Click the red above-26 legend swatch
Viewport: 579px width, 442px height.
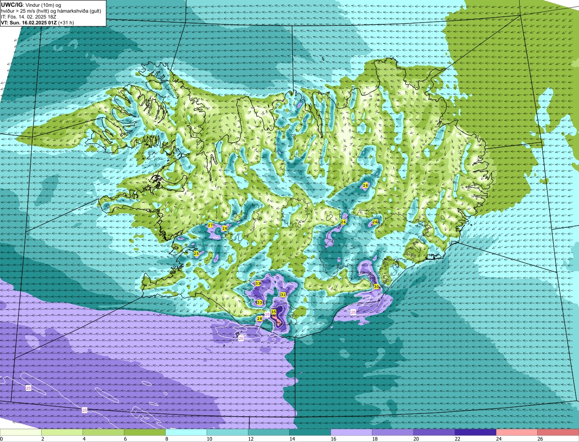tap(558, 432)
